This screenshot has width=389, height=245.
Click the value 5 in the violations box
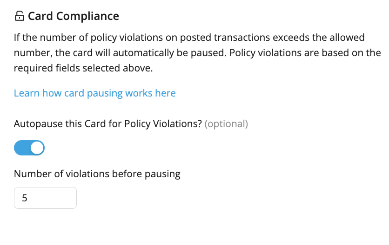pyautogui.click(x=25, y=198)
